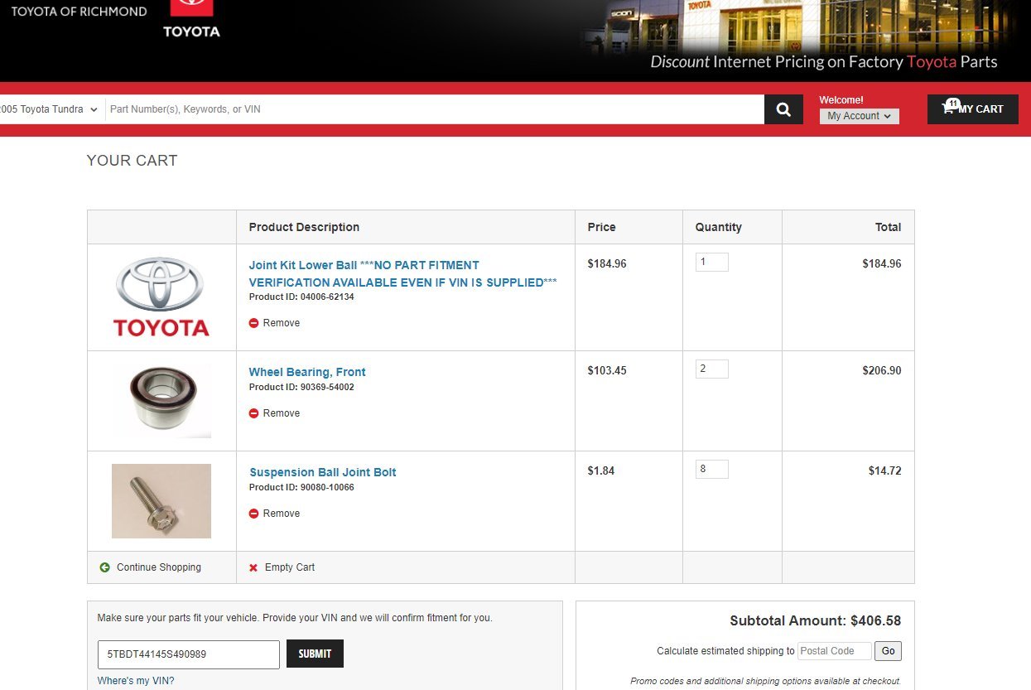
Task: Click the red remove icon for Suspension Ball Joint Bolt
Action: 254,514
